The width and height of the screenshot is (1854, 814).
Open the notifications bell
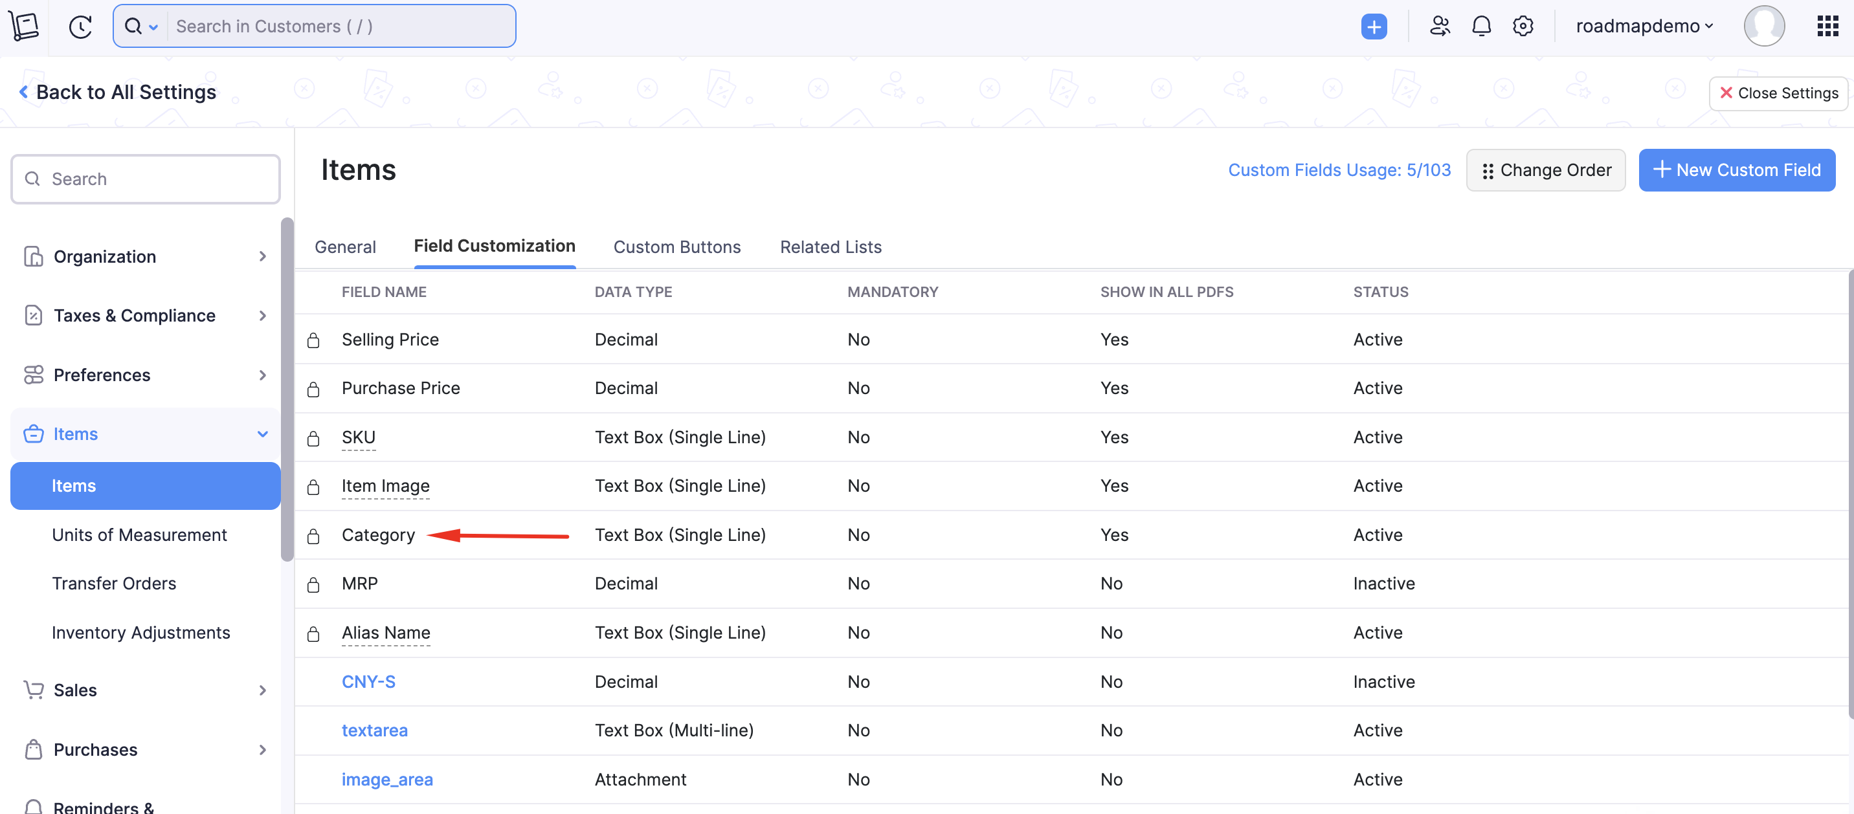pos(1481,27)
